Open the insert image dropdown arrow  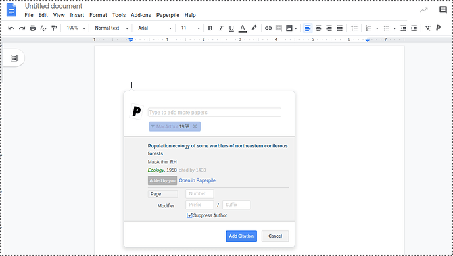[296, 28]
